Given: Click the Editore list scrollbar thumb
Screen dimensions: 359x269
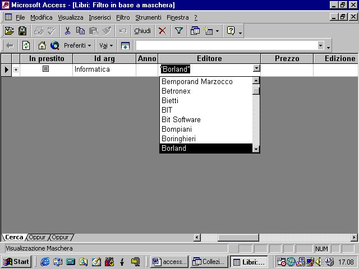Looking at the screenshot, I should [256, 91].
